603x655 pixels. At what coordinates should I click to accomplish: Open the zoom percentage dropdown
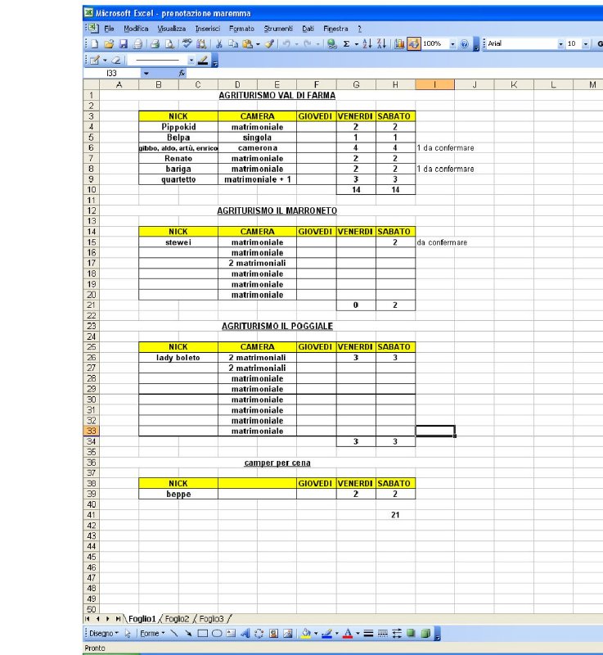coord(452,44)
